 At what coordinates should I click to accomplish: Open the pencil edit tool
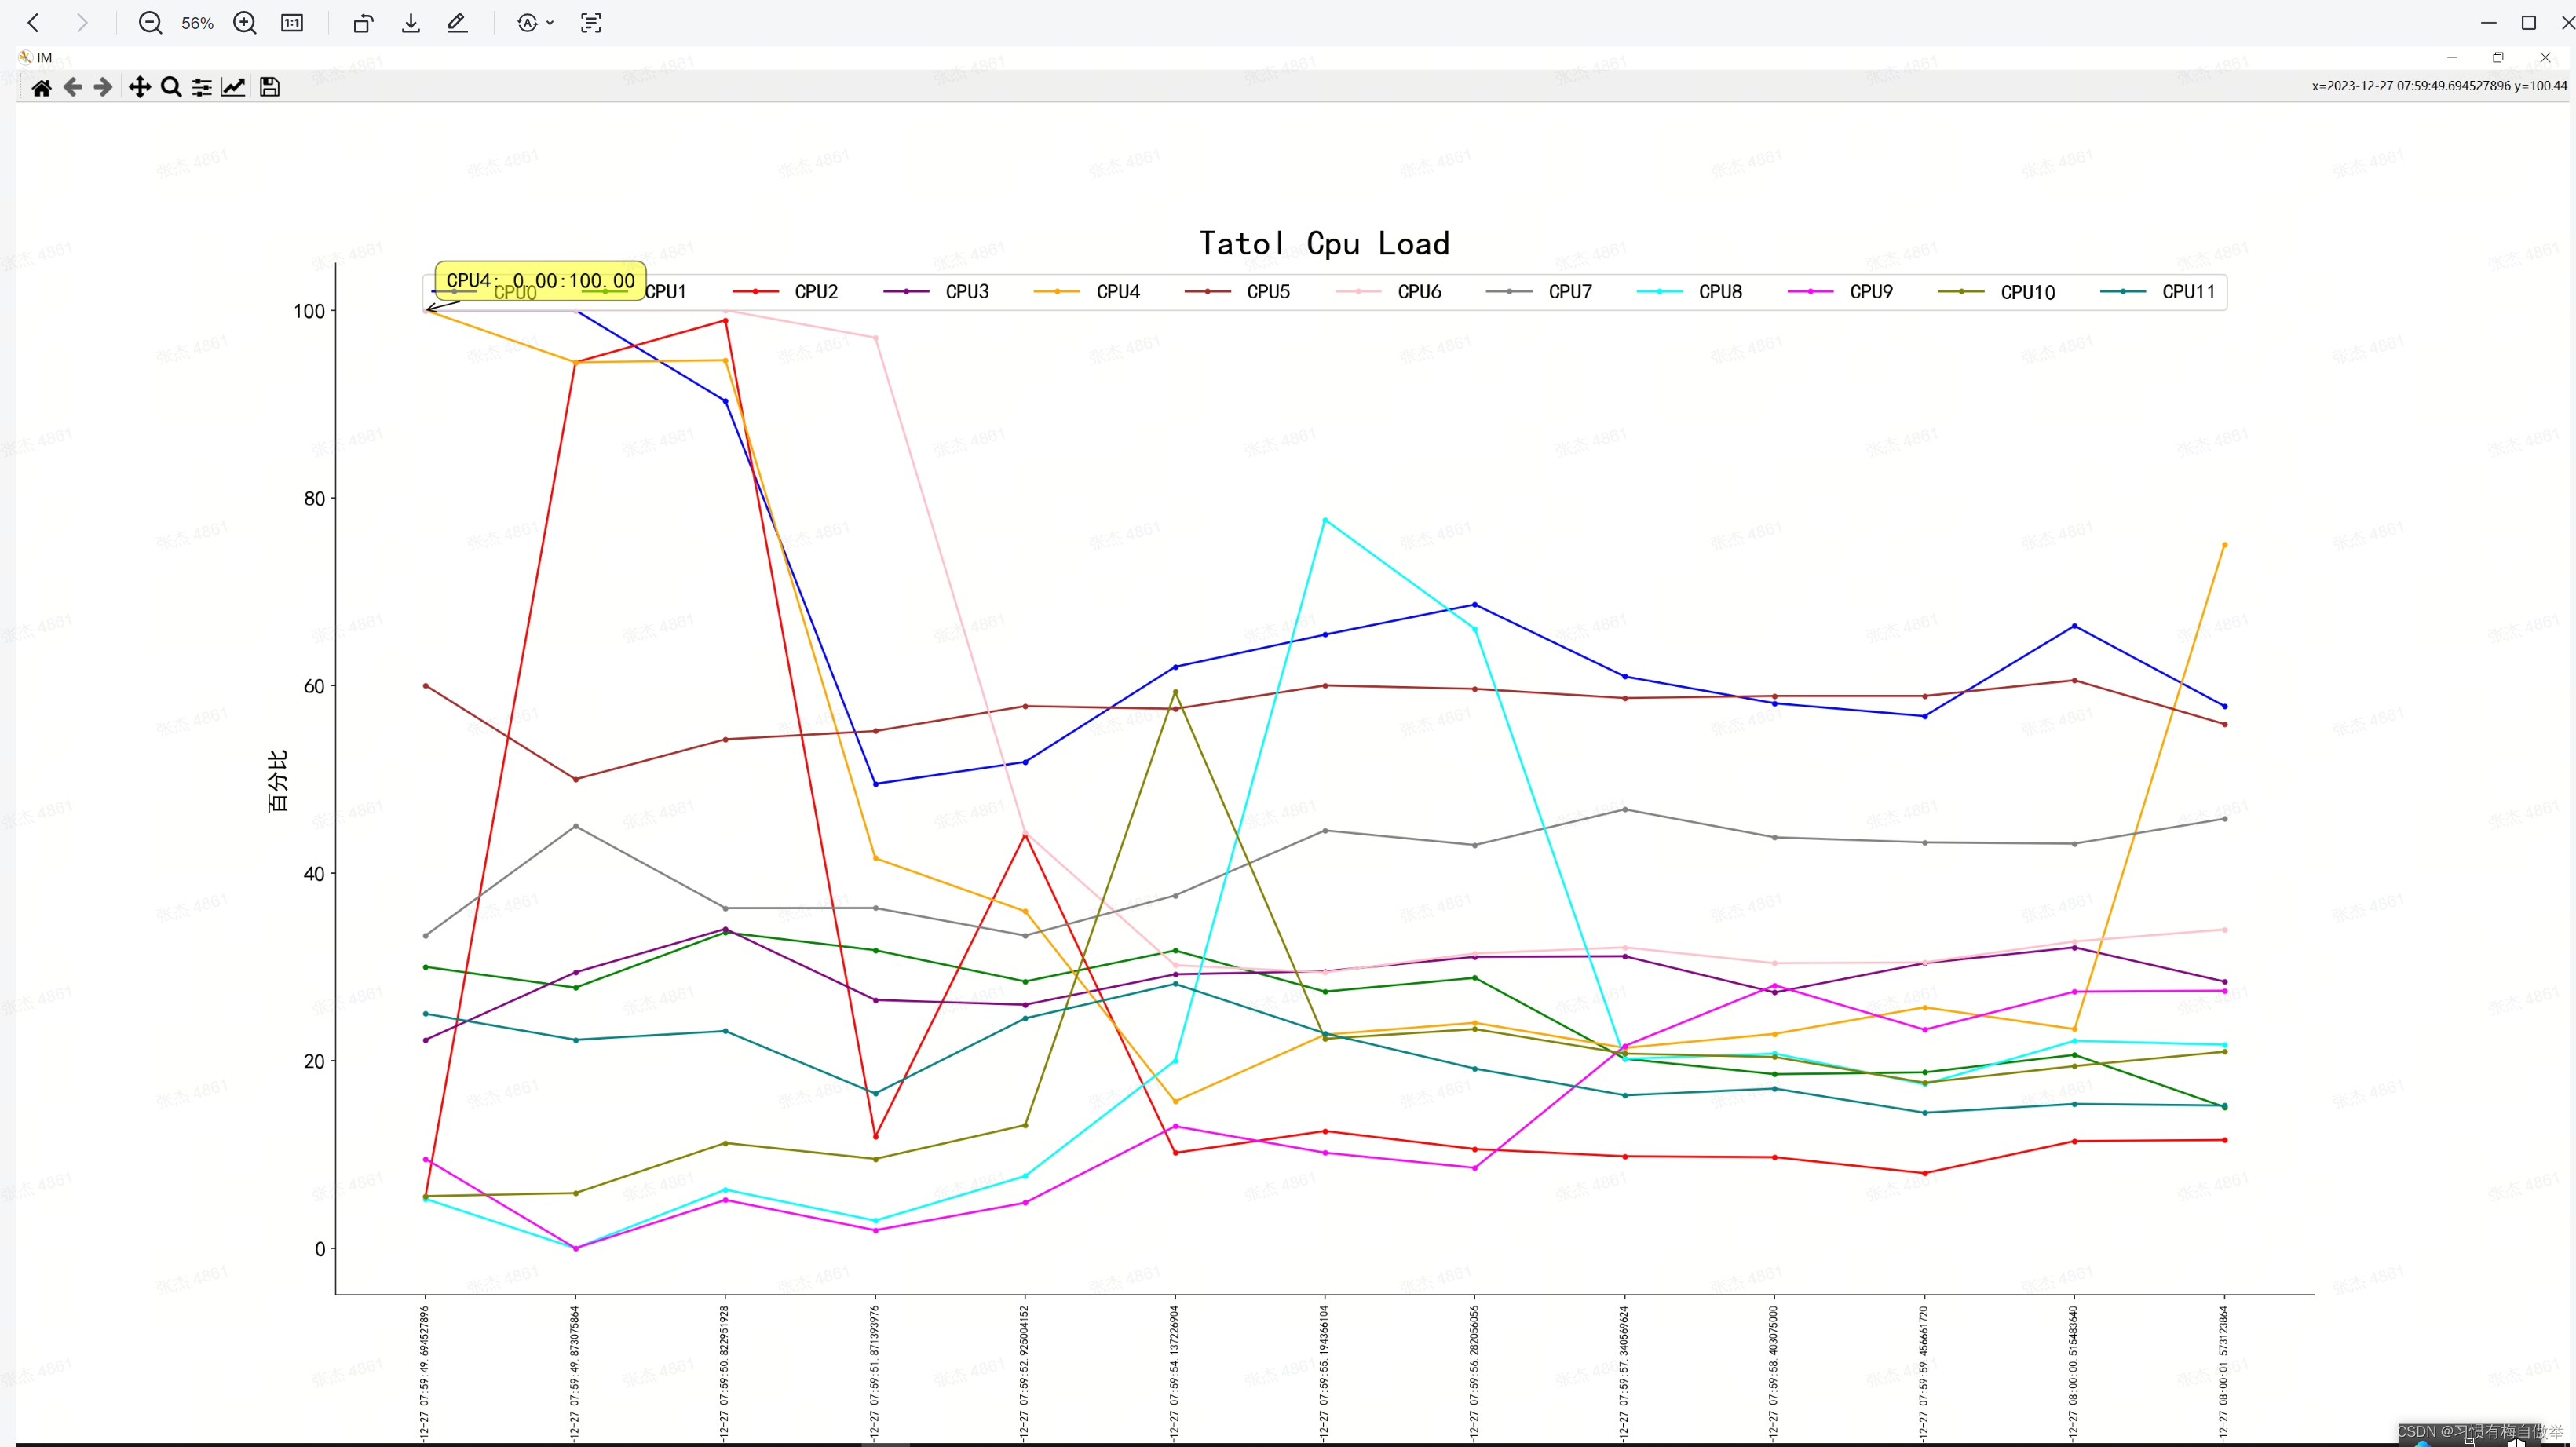[457, 23]
